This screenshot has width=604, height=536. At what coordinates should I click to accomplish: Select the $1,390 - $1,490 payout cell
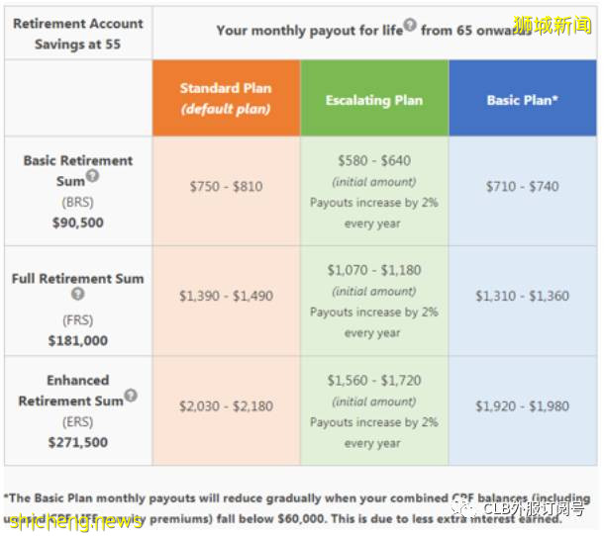[226, 296]
